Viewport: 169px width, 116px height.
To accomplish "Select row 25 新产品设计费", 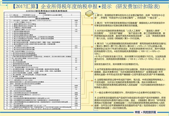I will coord(42,60).
